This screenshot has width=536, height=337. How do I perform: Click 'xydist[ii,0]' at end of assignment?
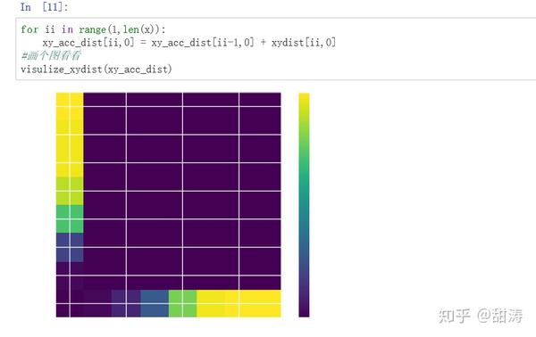[x=304, y=43]
